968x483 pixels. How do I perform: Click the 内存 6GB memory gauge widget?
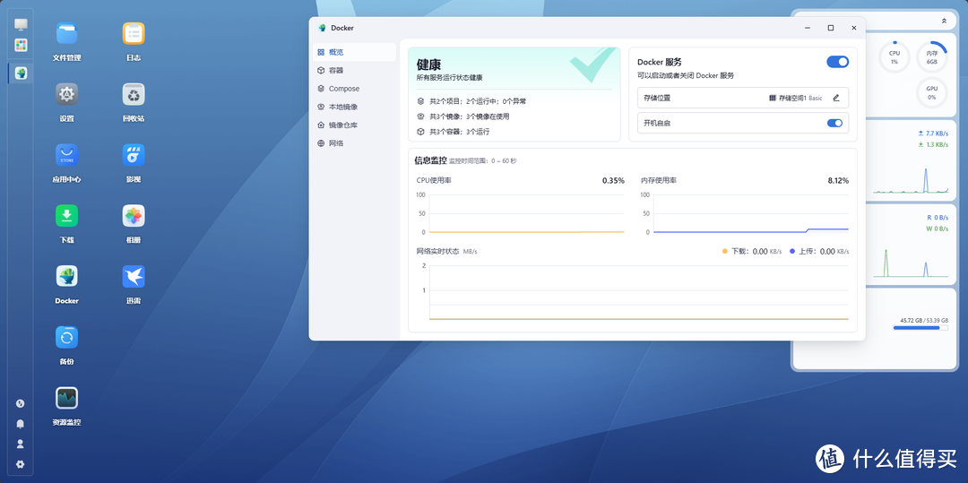(931, 56)
